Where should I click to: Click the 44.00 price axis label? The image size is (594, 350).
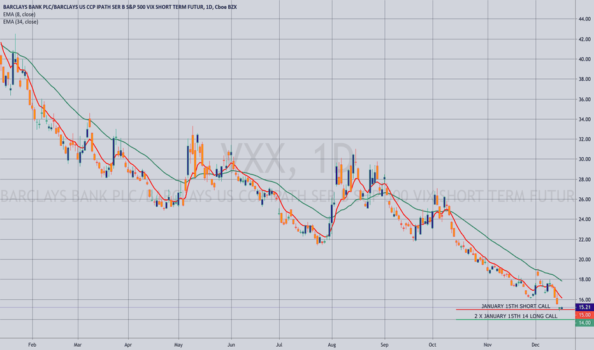tap(584, 19)
